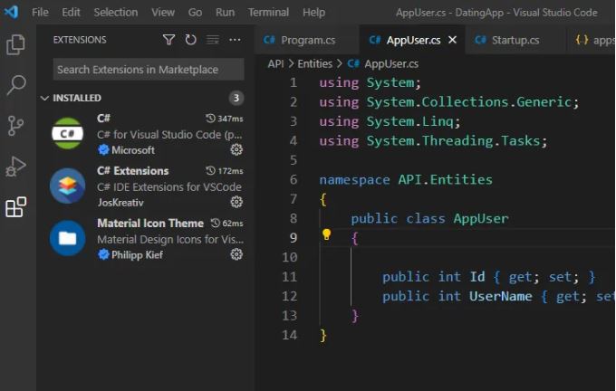Open the View menu
The width and height of the screenshot is (616, 391).
click(163, 12)
